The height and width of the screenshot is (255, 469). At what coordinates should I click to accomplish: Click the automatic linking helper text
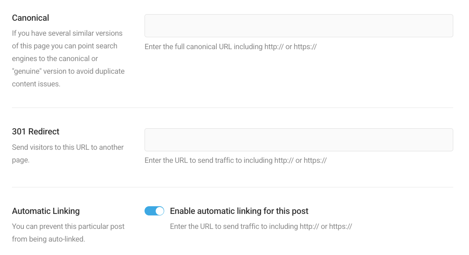click(x=260, y=226)
